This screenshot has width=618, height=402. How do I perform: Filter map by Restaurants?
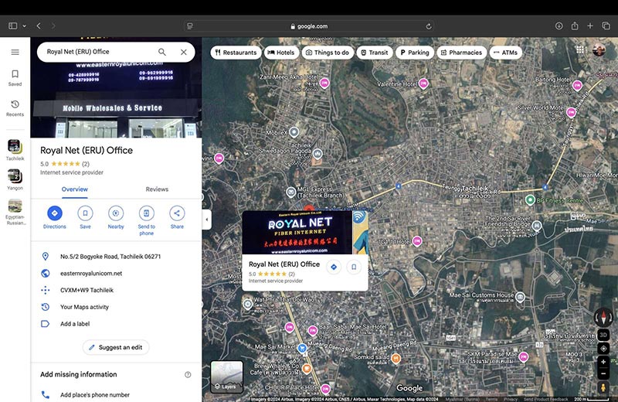(236, 53)
